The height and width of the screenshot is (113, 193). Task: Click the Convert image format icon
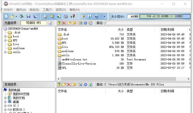click(x=52, y=16)
